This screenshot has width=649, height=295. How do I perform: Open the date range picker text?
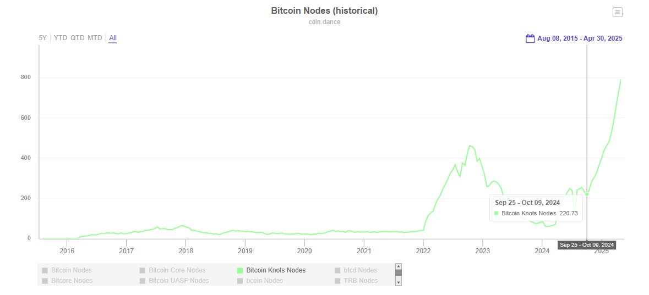coord(580,38)
